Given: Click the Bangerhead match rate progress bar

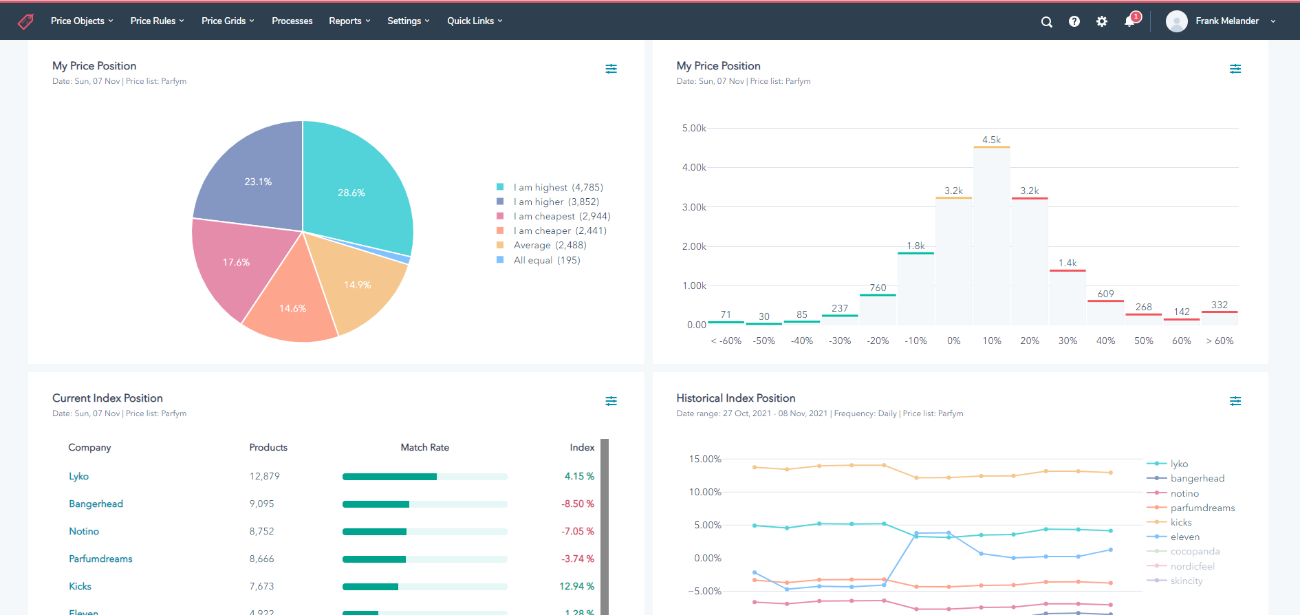Looking at the screenshot, I should [x=425, y=504].
